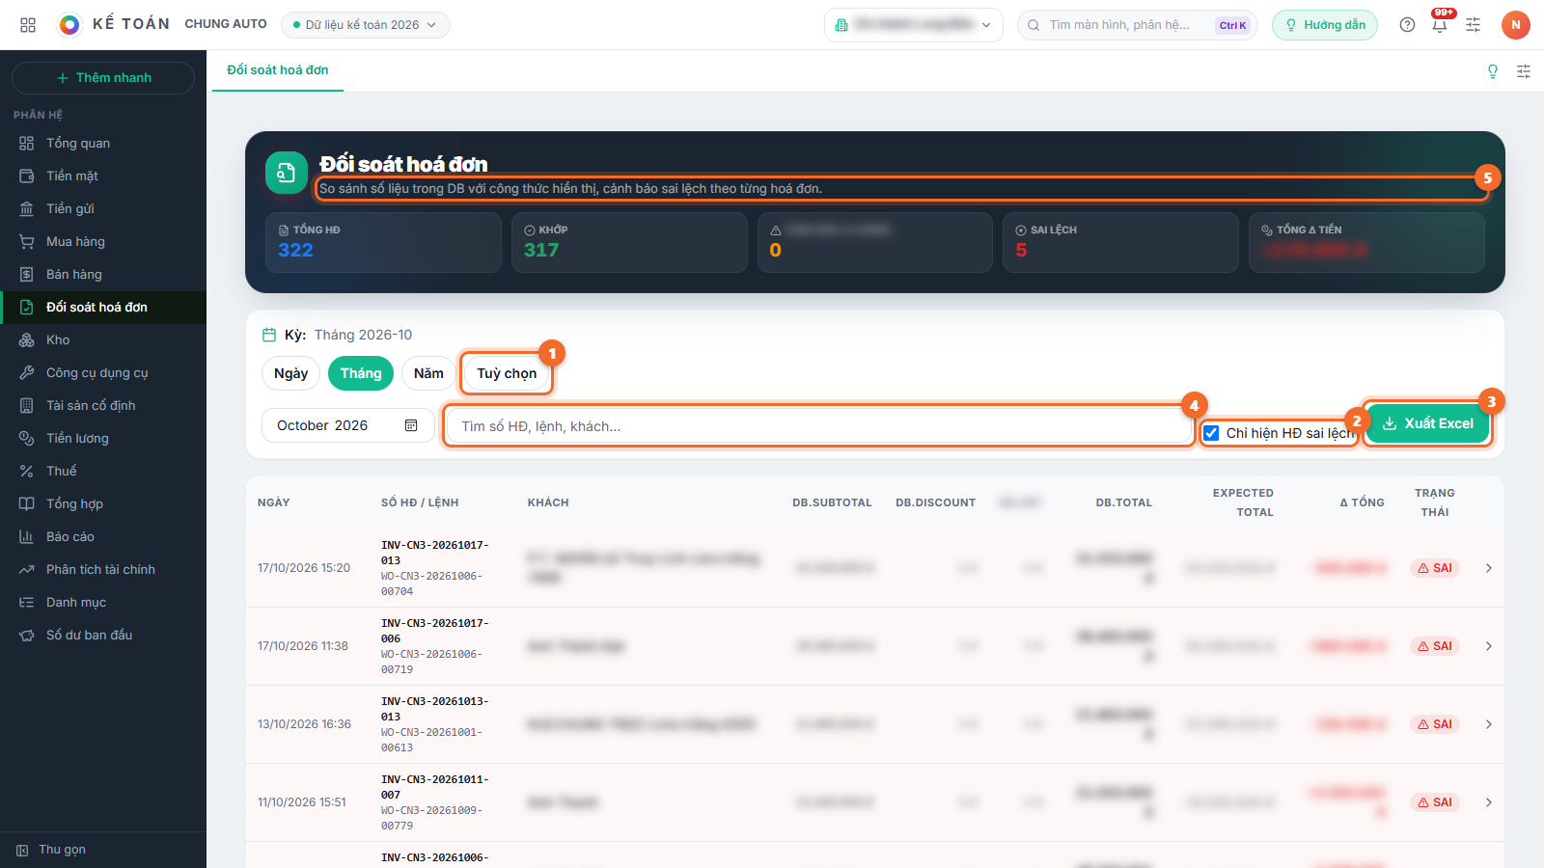Open the branch selector dropdown in header
Screen dimensions: 1544x868
click(914, 25)
